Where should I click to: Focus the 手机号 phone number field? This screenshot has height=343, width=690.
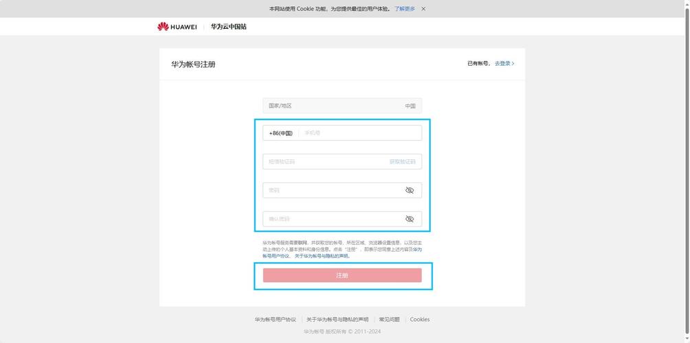(x=361, y=133)
